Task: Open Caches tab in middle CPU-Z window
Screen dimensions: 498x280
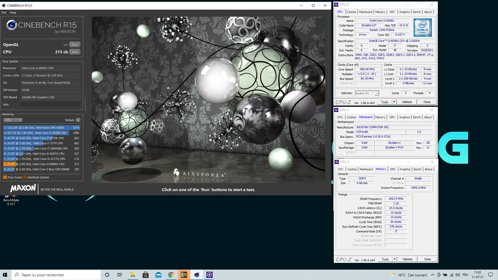Action: point(351,117)
